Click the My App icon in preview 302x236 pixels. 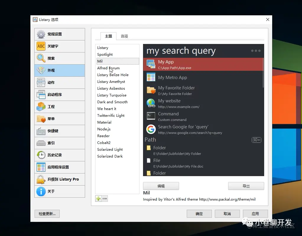coord(151,64)
